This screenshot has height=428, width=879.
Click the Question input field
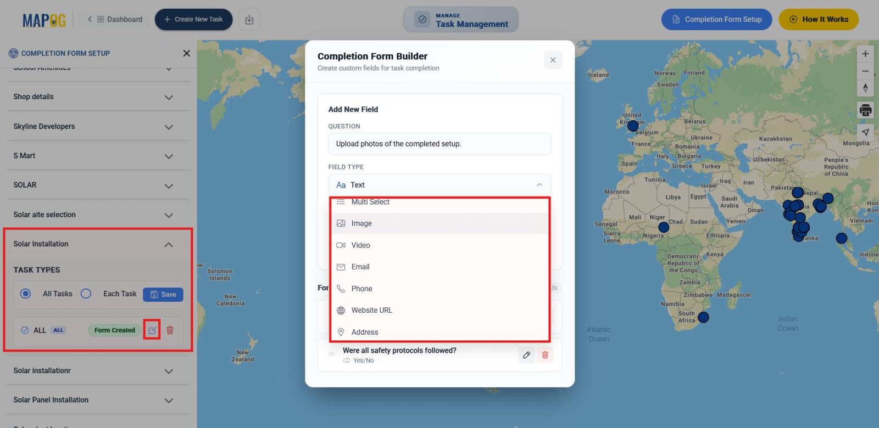pyautogui.click(x=439, y=144)
